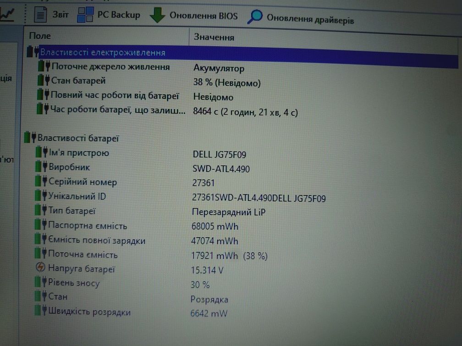The width and height of the screenshot is (462, 346).
Task: Select the Час роботи батареї, що залиш... row
Action: (118, 110)
